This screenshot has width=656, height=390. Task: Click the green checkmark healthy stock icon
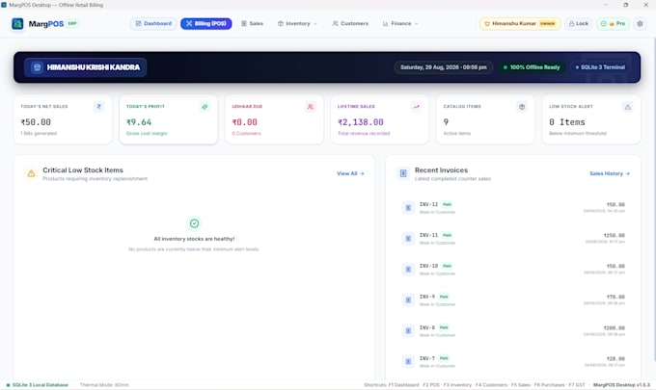[x=194, y=223]
